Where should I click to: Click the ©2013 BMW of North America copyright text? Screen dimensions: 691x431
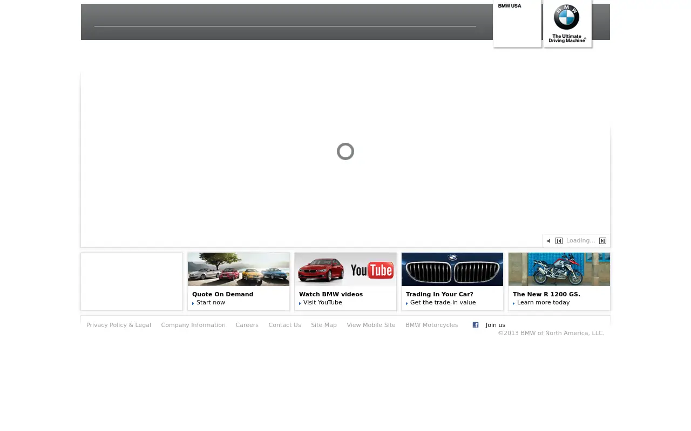[x=551, y=333]
